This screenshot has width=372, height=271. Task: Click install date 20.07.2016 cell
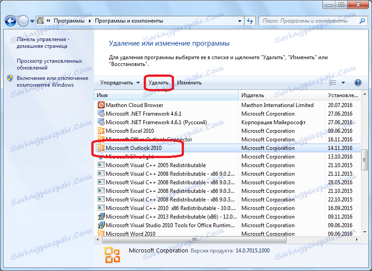340,105
